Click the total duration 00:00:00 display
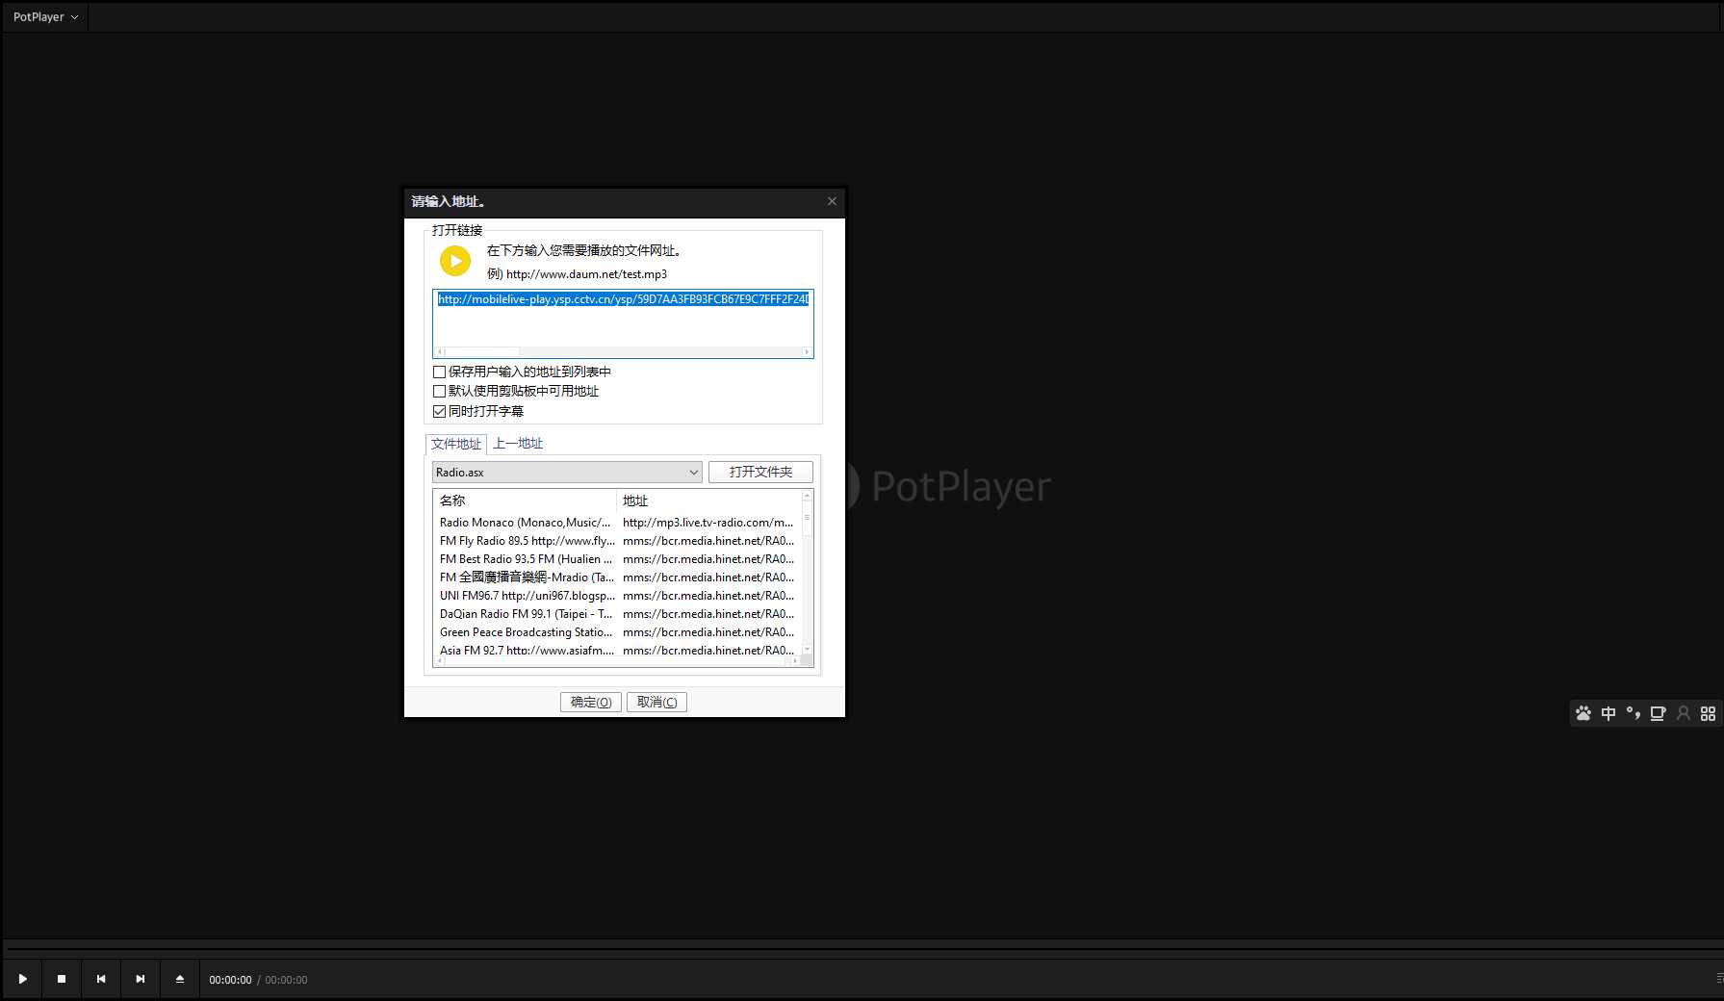The width and height of the screenshot is (1724, 1001). (286, 980)
